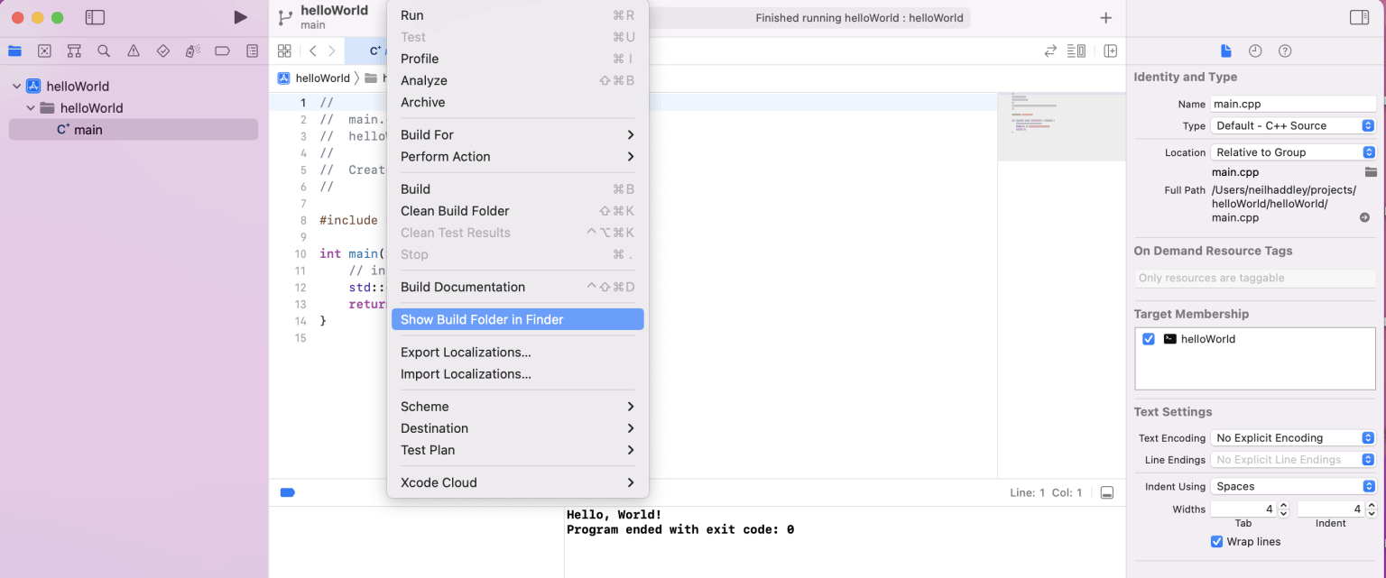Disable the Wrap lines checkbox

pos(1217,542)
